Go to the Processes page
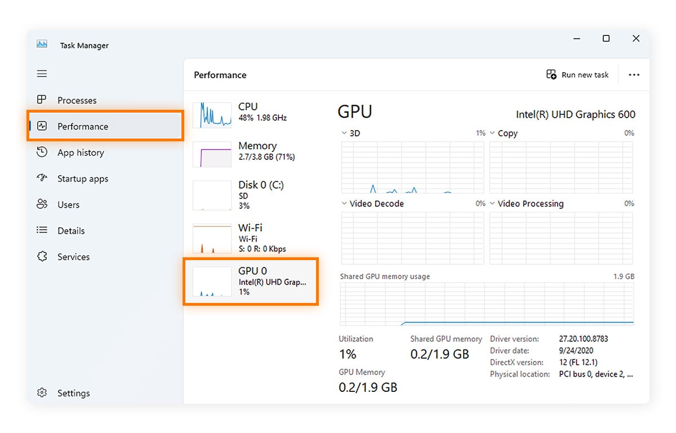The width and height of the screenshot is (676, 433). 77,100
